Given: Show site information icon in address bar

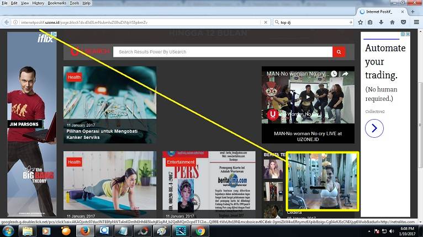Looking at the screenshot, I should click(x=15, y=23).
